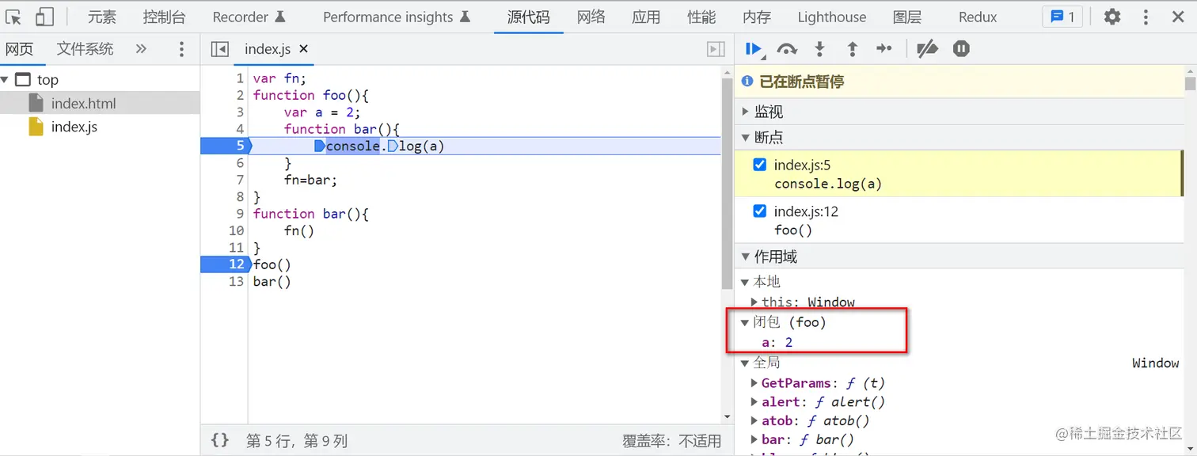Step to next statement

(884, 49)
